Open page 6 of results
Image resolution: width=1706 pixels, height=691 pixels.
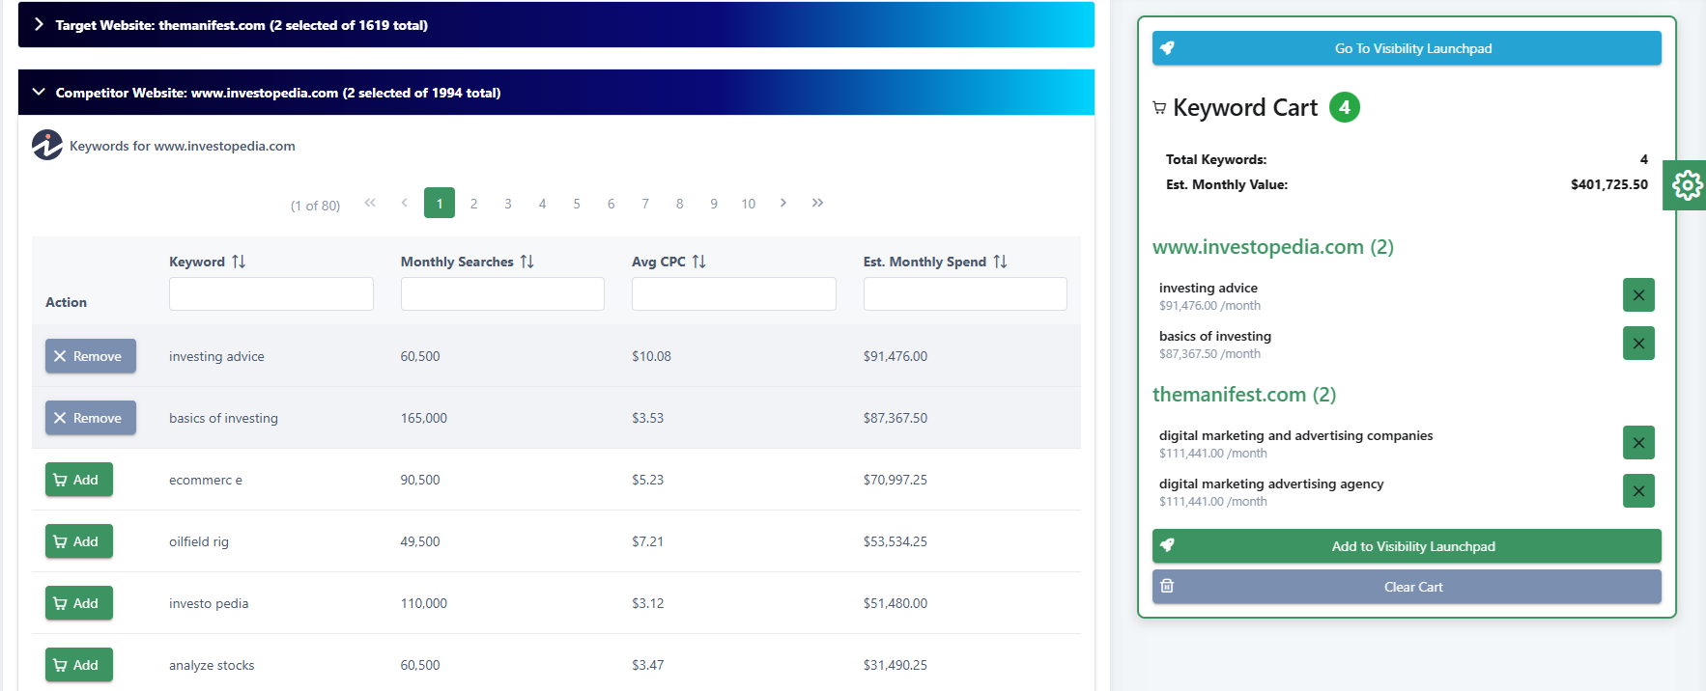(x=611, y=204)
